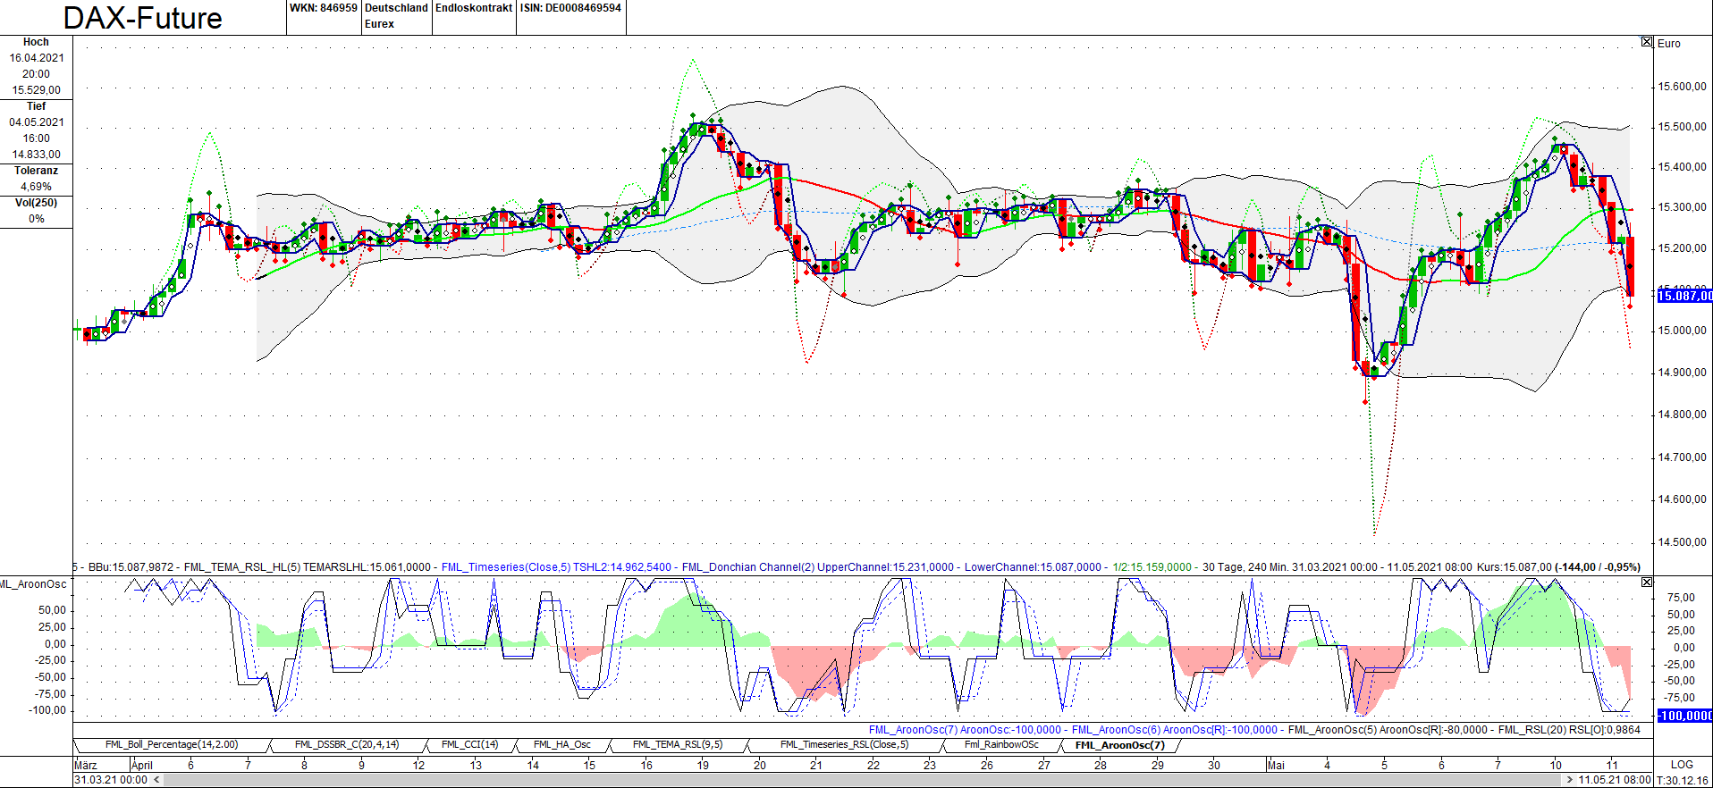
Task: Click the 14.500,00 price axis label
Action: (1682, 542)
